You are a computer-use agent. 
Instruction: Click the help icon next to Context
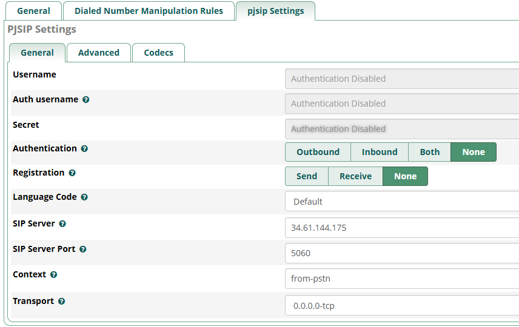coord(54,275)
